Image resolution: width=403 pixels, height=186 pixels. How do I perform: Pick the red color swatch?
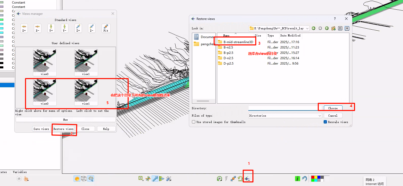(313, 177)
